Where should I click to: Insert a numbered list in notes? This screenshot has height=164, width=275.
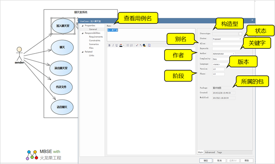click(x=132, y=45)
